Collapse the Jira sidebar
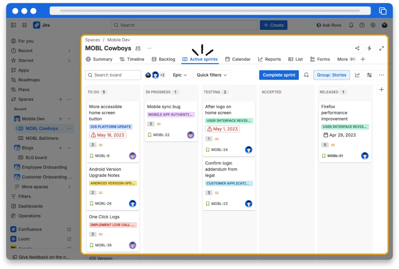The width and height of the screenshot is (399, 269). tap(13, 25)
